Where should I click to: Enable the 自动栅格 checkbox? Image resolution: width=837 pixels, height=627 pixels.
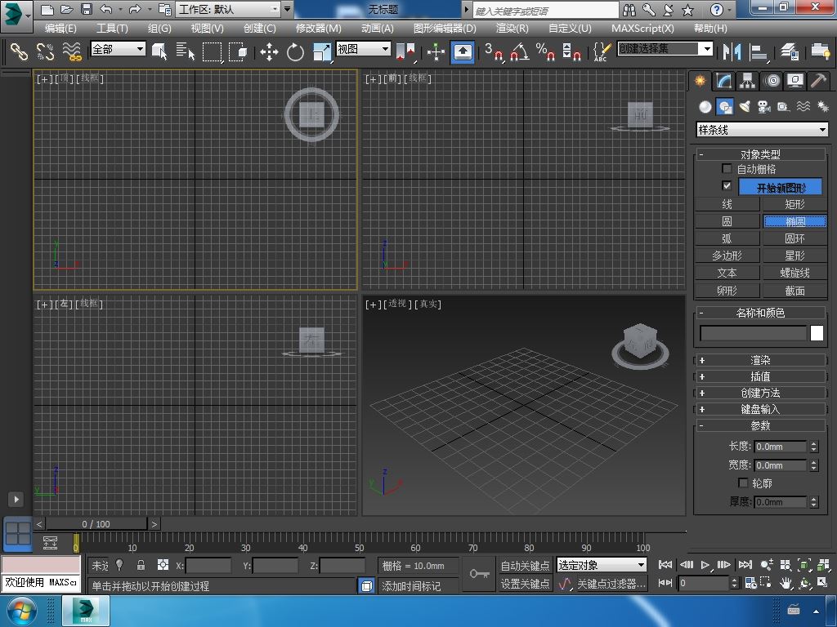[x=727, y=169]
